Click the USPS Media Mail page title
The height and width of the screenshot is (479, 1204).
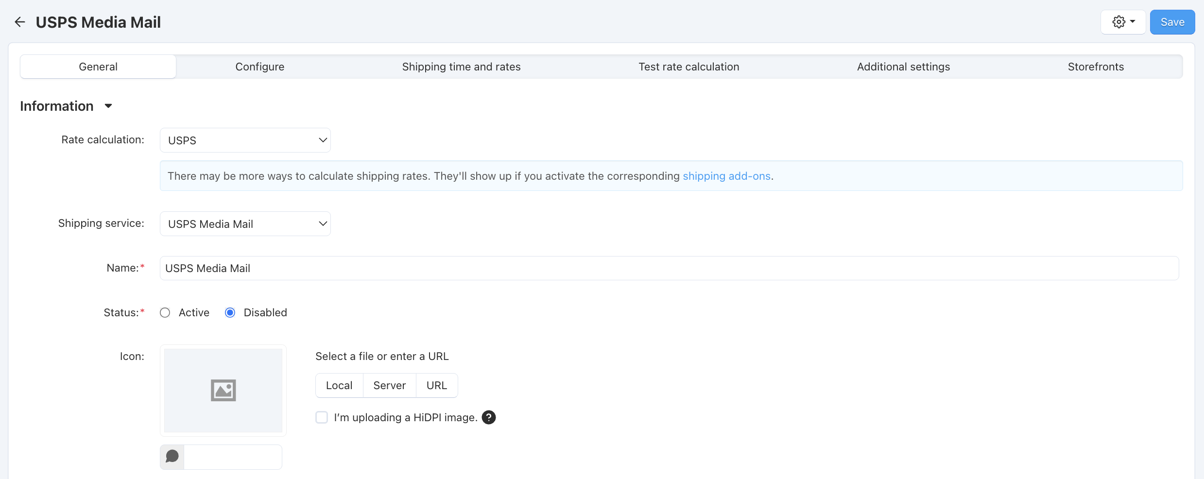[x=98, y=22]
